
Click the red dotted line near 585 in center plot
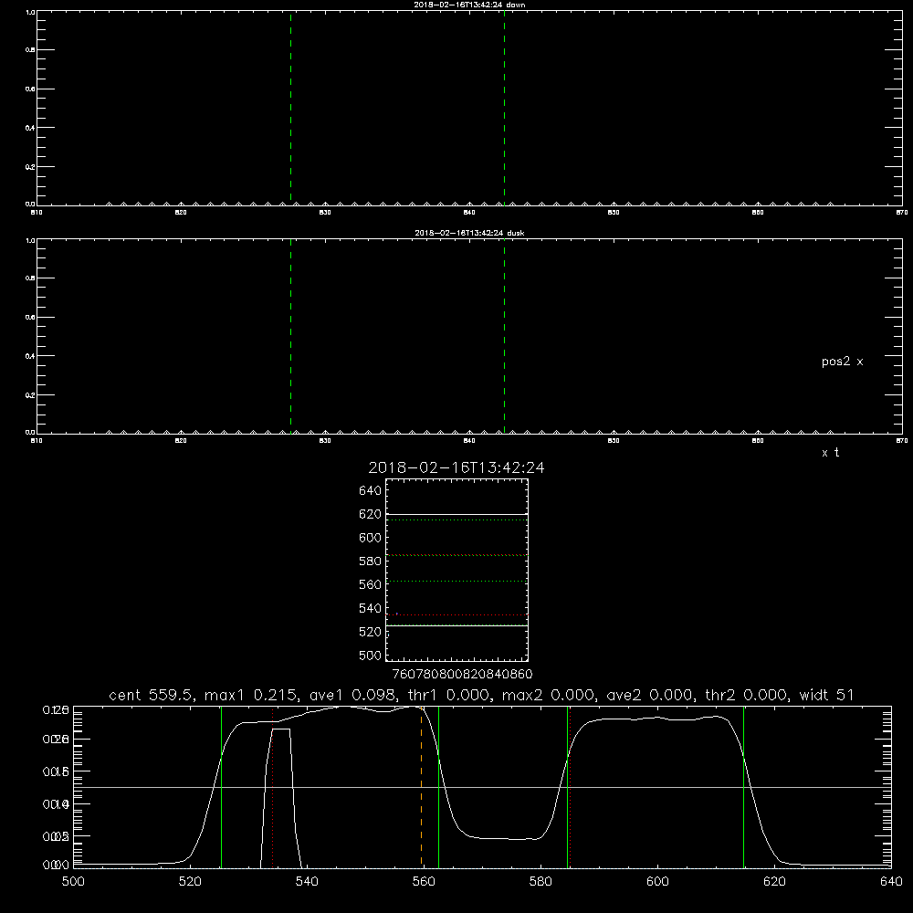456,555
